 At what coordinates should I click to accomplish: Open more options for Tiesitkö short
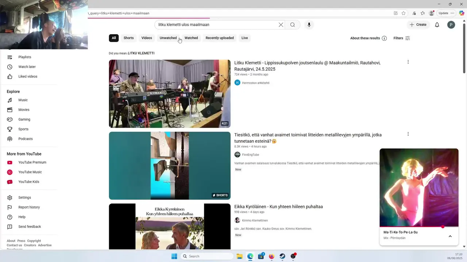point(408,134)
